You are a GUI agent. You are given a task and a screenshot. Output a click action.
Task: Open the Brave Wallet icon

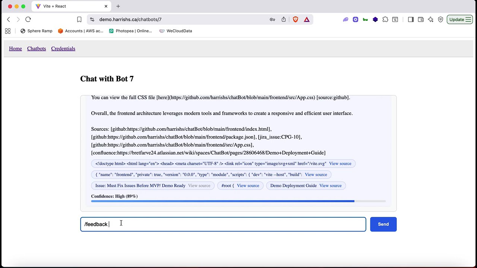[421, 19]
